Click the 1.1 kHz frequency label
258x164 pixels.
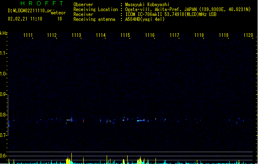(x=3, y=53)
